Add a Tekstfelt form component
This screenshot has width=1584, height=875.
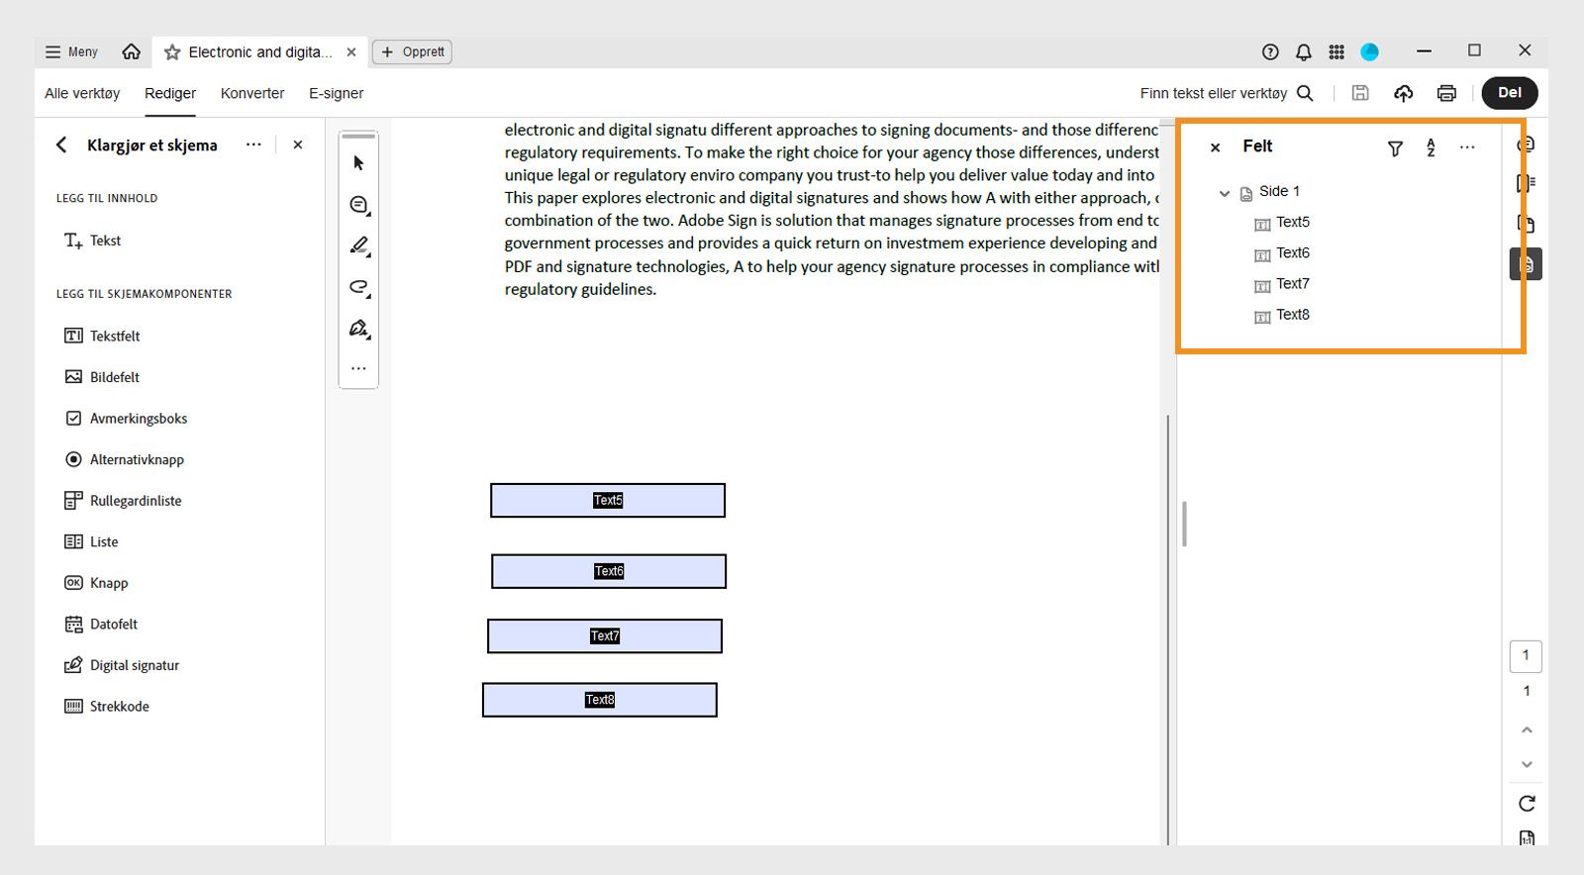[x=102, y=336]
